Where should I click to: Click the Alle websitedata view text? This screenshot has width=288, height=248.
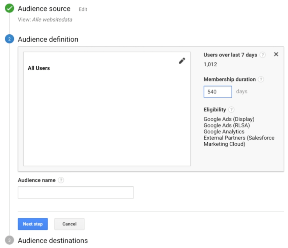coord(52,20)
